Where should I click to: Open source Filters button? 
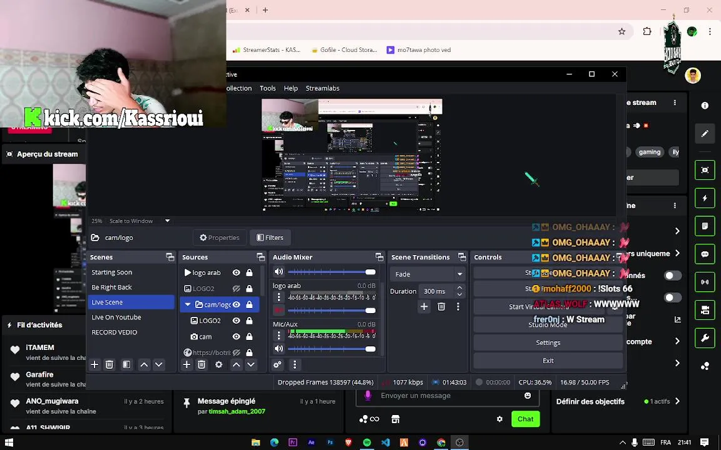pos(270,237)
